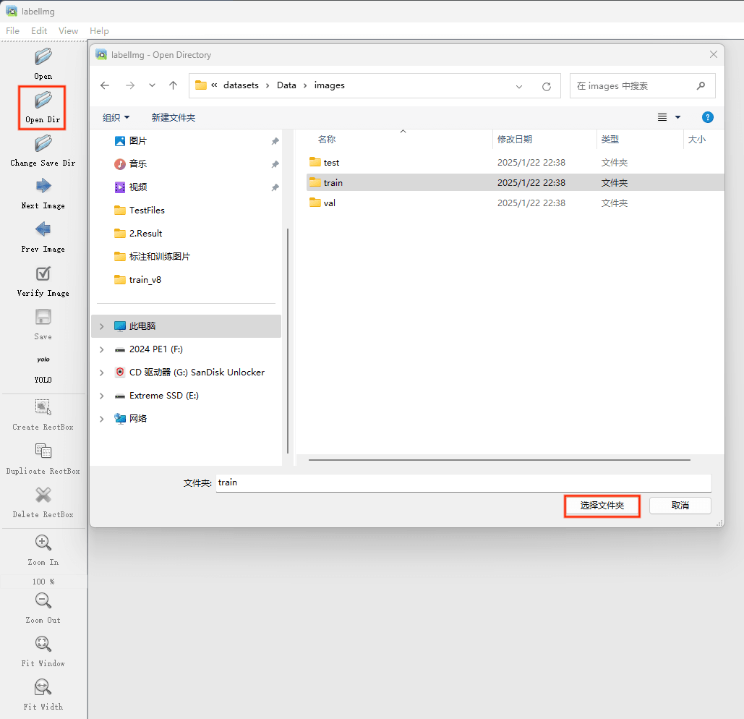Click the dialog Back navigation arrow
The image size is (744, 719).
[105, 85]
